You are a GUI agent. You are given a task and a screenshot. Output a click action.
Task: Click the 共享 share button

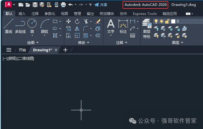[101, 5]
